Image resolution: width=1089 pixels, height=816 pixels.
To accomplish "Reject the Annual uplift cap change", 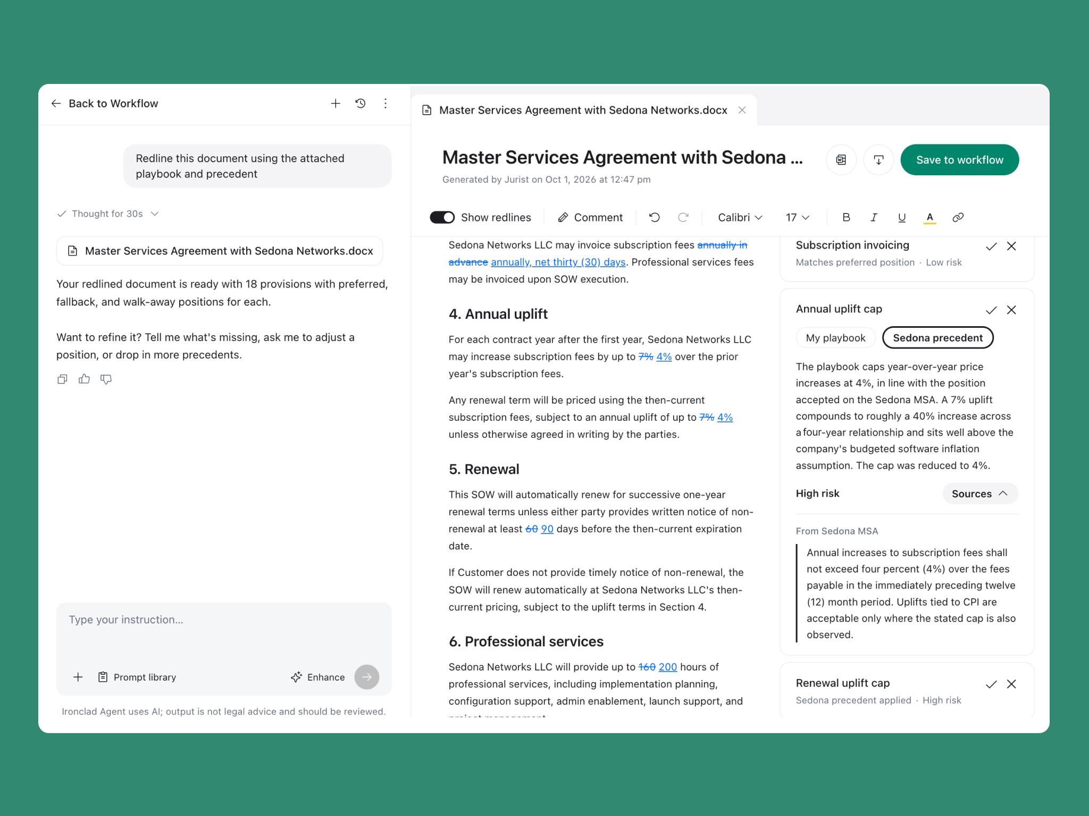I will tap(1011, 310).
